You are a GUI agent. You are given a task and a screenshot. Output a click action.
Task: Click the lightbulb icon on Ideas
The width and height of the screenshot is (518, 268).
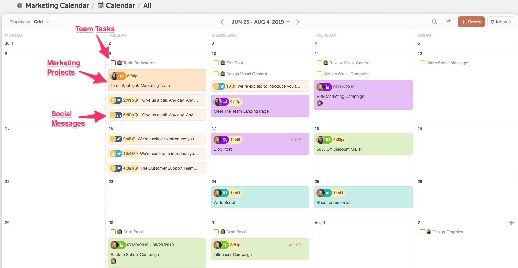click(492, 22)
